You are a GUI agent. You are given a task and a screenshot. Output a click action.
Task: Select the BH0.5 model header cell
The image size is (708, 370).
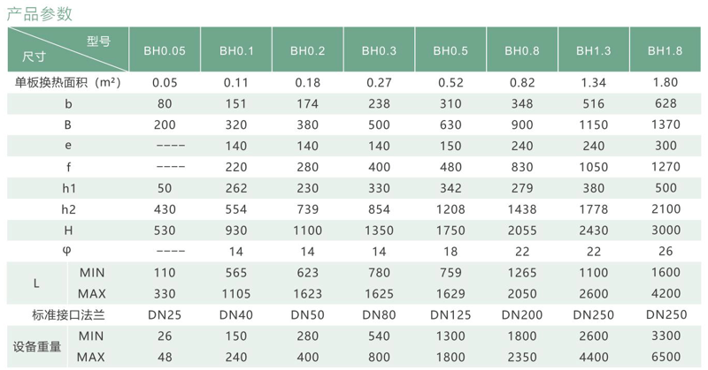450,51
